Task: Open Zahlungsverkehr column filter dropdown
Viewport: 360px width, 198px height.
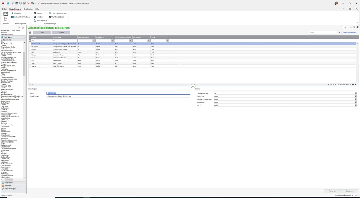Action: (x=94, y=40)
